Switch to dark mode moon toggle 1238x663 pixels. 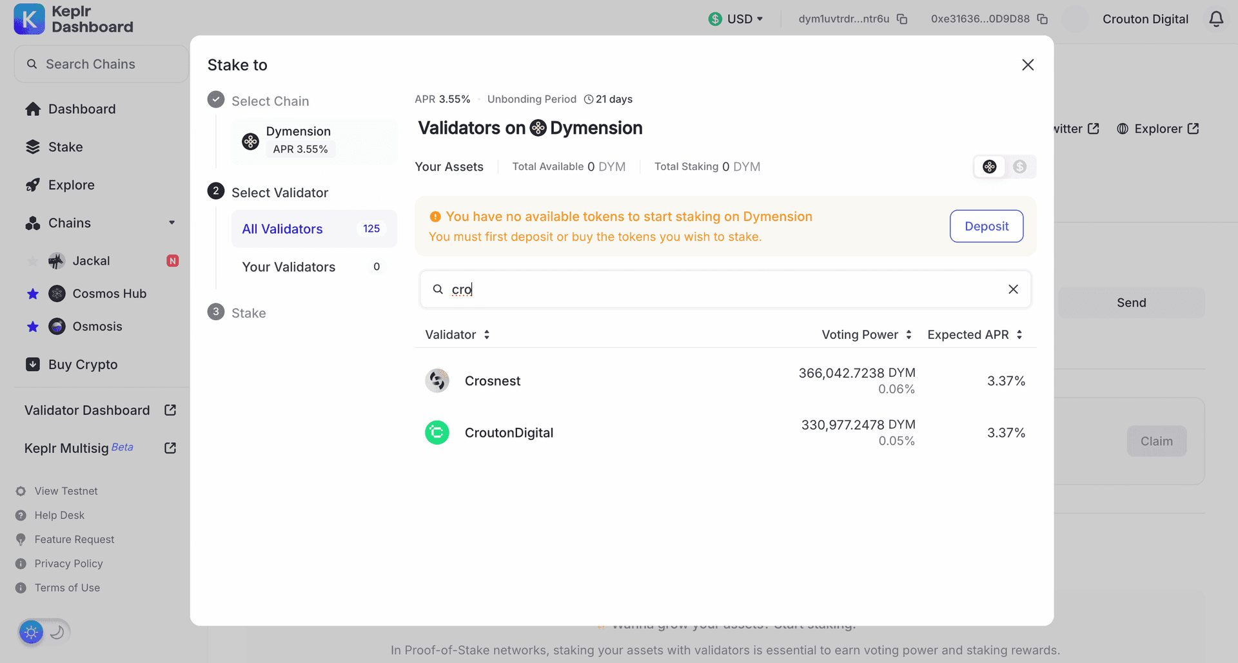pyautogui.click(x=57, y=632)
